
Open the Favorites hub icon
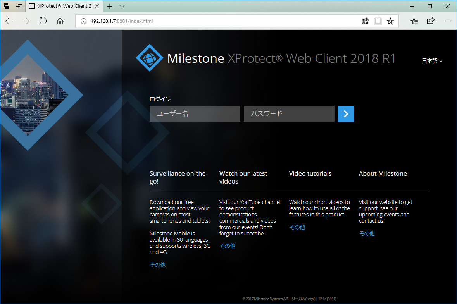click(414, 21)
